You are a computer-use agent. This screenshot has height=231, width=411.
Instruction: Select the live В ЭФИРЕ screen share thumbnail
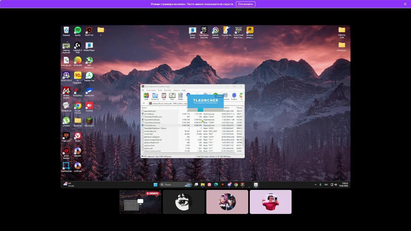pos(140,202)
